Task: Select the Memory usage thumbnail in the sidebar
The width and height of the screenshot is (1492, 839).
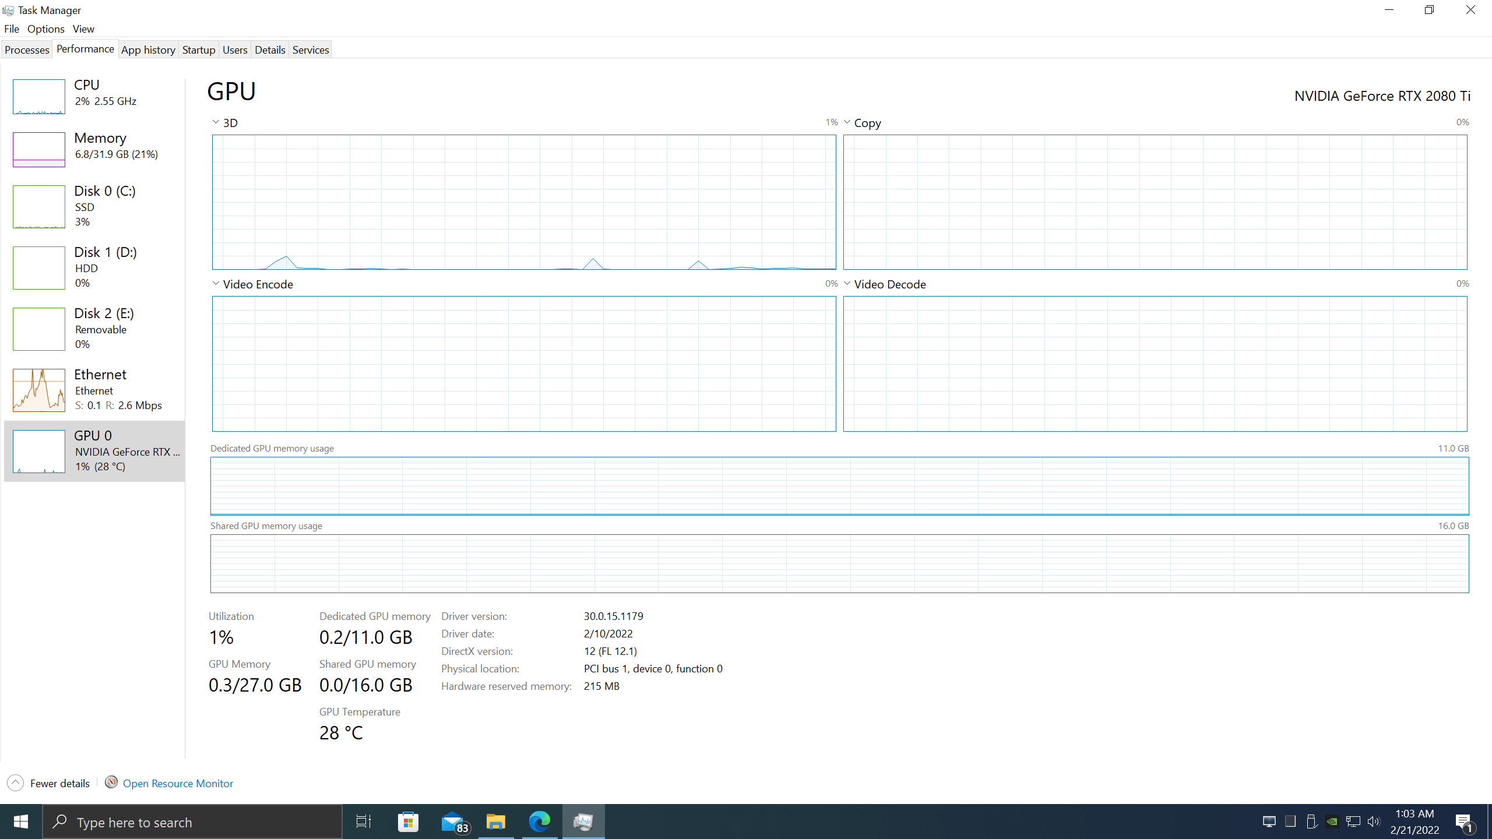Action: pyautogui.click(x=39, y=150)
